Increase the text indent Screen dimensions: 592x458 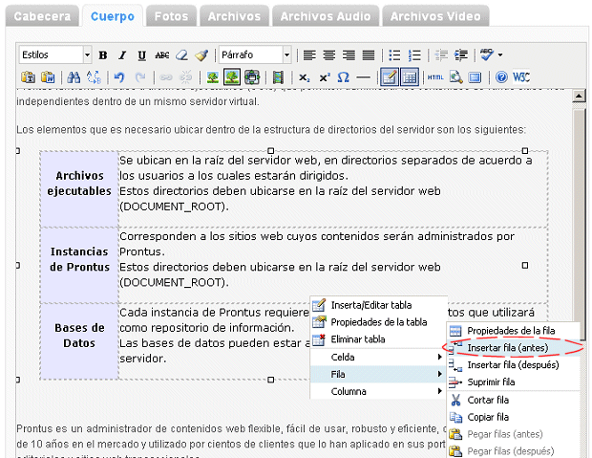[461, 55]
